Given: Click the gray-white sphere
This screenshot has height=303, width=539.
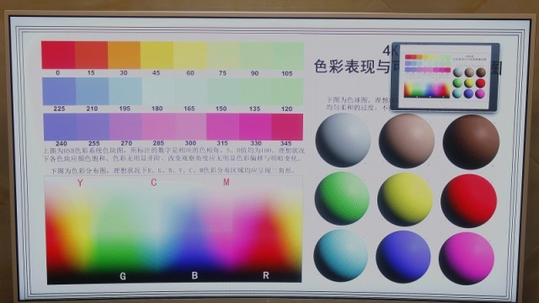Looking at the screenshot, I should pos(343,141).
